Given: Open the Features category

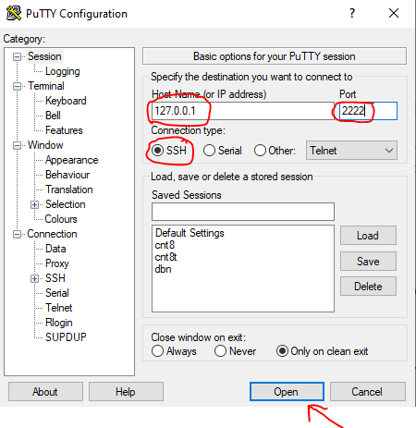Looking at the screenshot, I should pyautogui.click(x=64, y=130).
